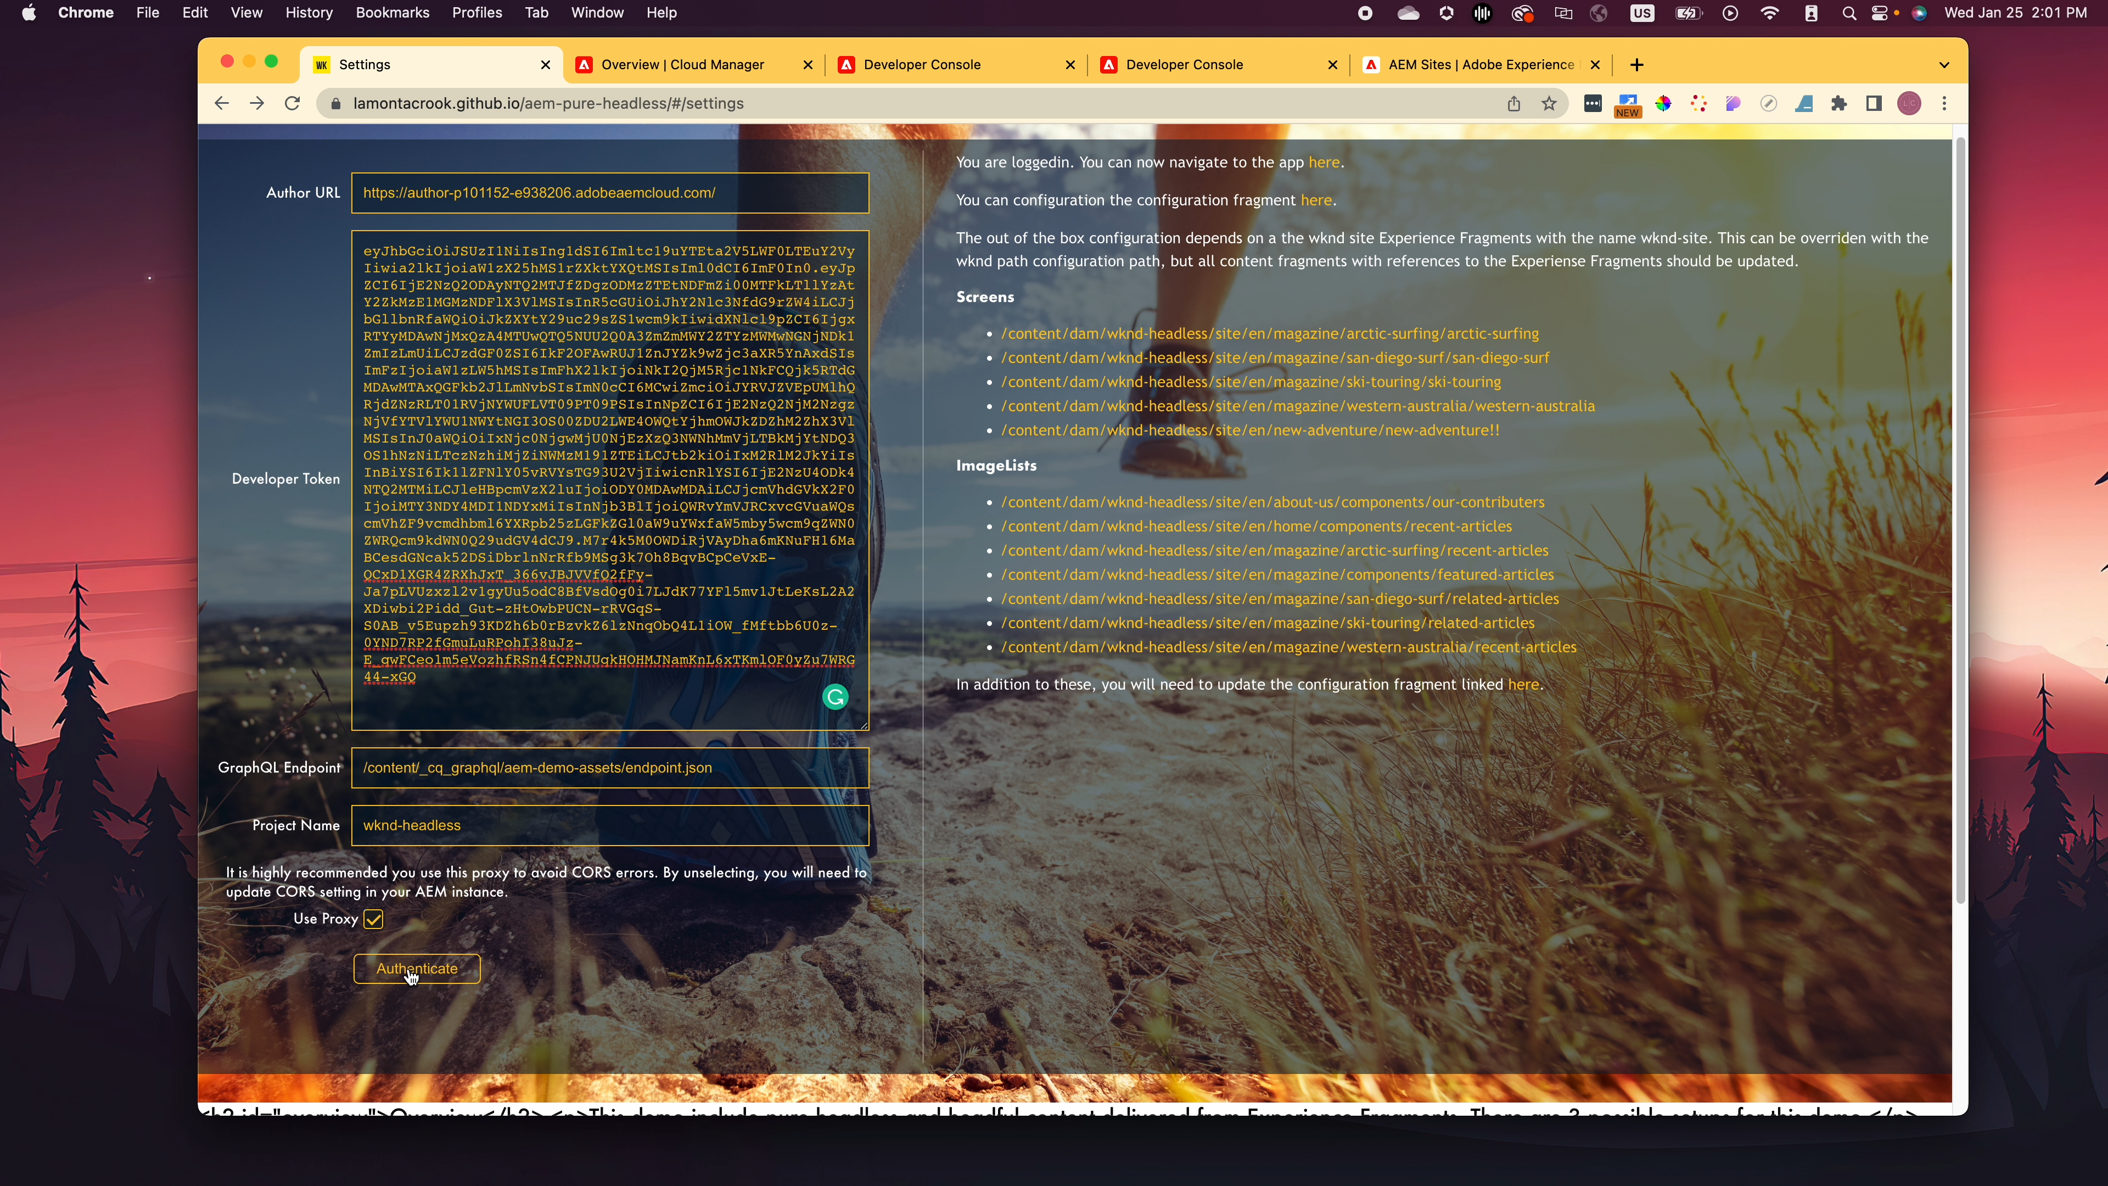The width and height of the screenshot is (2108, 1186).
Task: Click the share icon in the address bar
Action: tap(1514, 104)
